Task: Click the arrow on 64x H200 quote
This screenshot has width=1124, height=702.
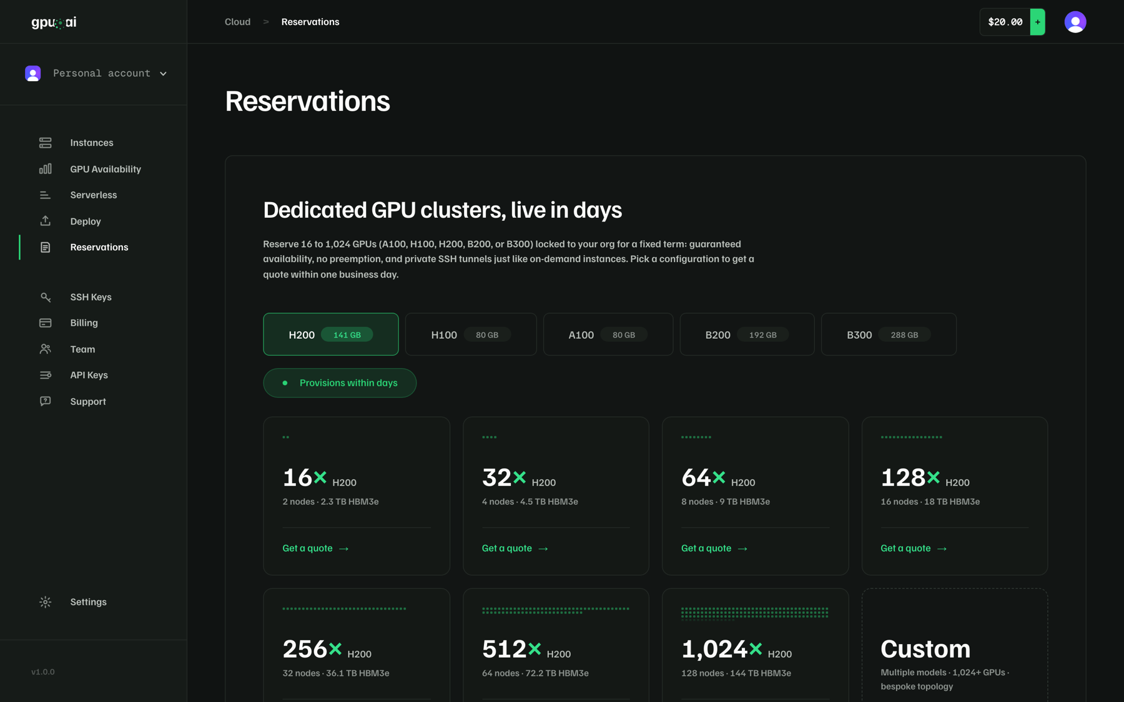Action: coord(742,549)
